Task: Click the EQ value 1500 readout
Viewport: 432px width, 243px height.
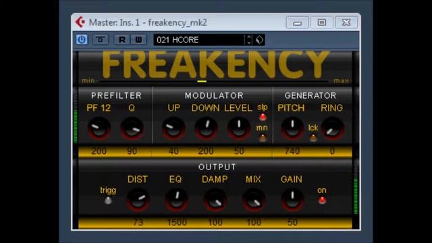Action: click(x=177, y=222)
